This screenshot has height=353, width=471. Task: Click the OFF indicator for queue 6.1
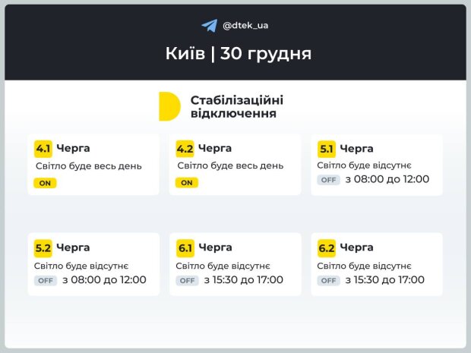(x=187, y=280)
